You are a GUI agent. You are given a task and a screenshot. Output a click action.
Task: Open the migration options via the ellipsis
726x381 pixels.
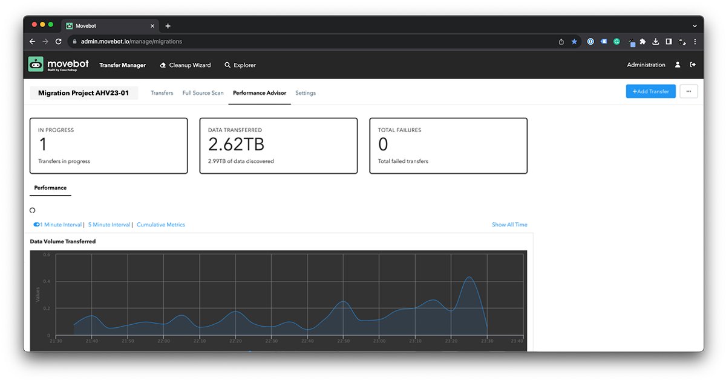click(x=688, y=91)
